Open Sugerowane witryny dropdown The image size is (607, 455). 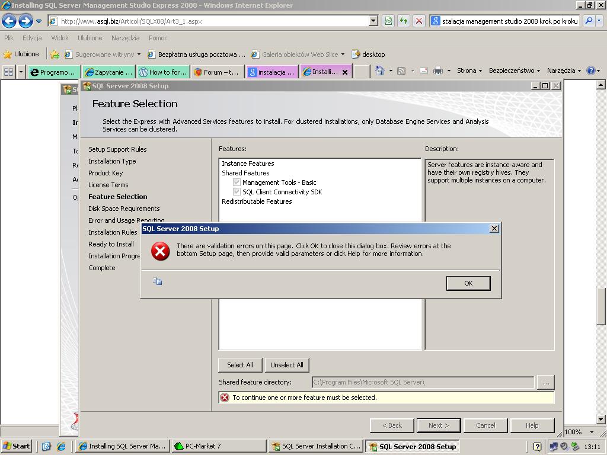point(103,54)
